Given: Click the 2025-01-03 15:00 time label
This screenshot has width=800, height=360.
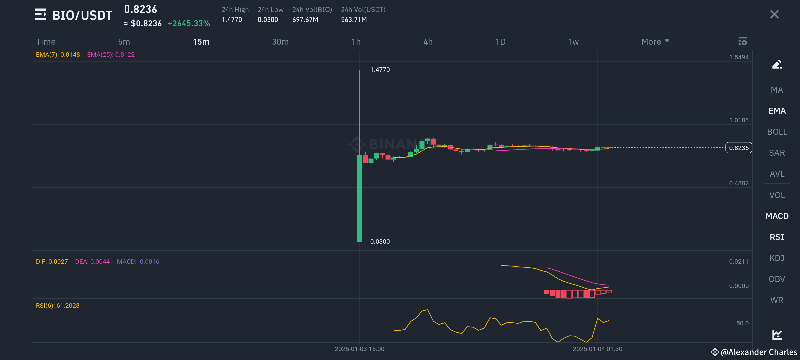Looking at the screenshot, I should 360,349.
